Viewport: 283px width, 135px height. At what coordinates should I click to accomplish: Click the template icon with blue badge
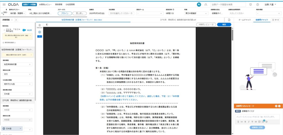click(x=263, y=121)
